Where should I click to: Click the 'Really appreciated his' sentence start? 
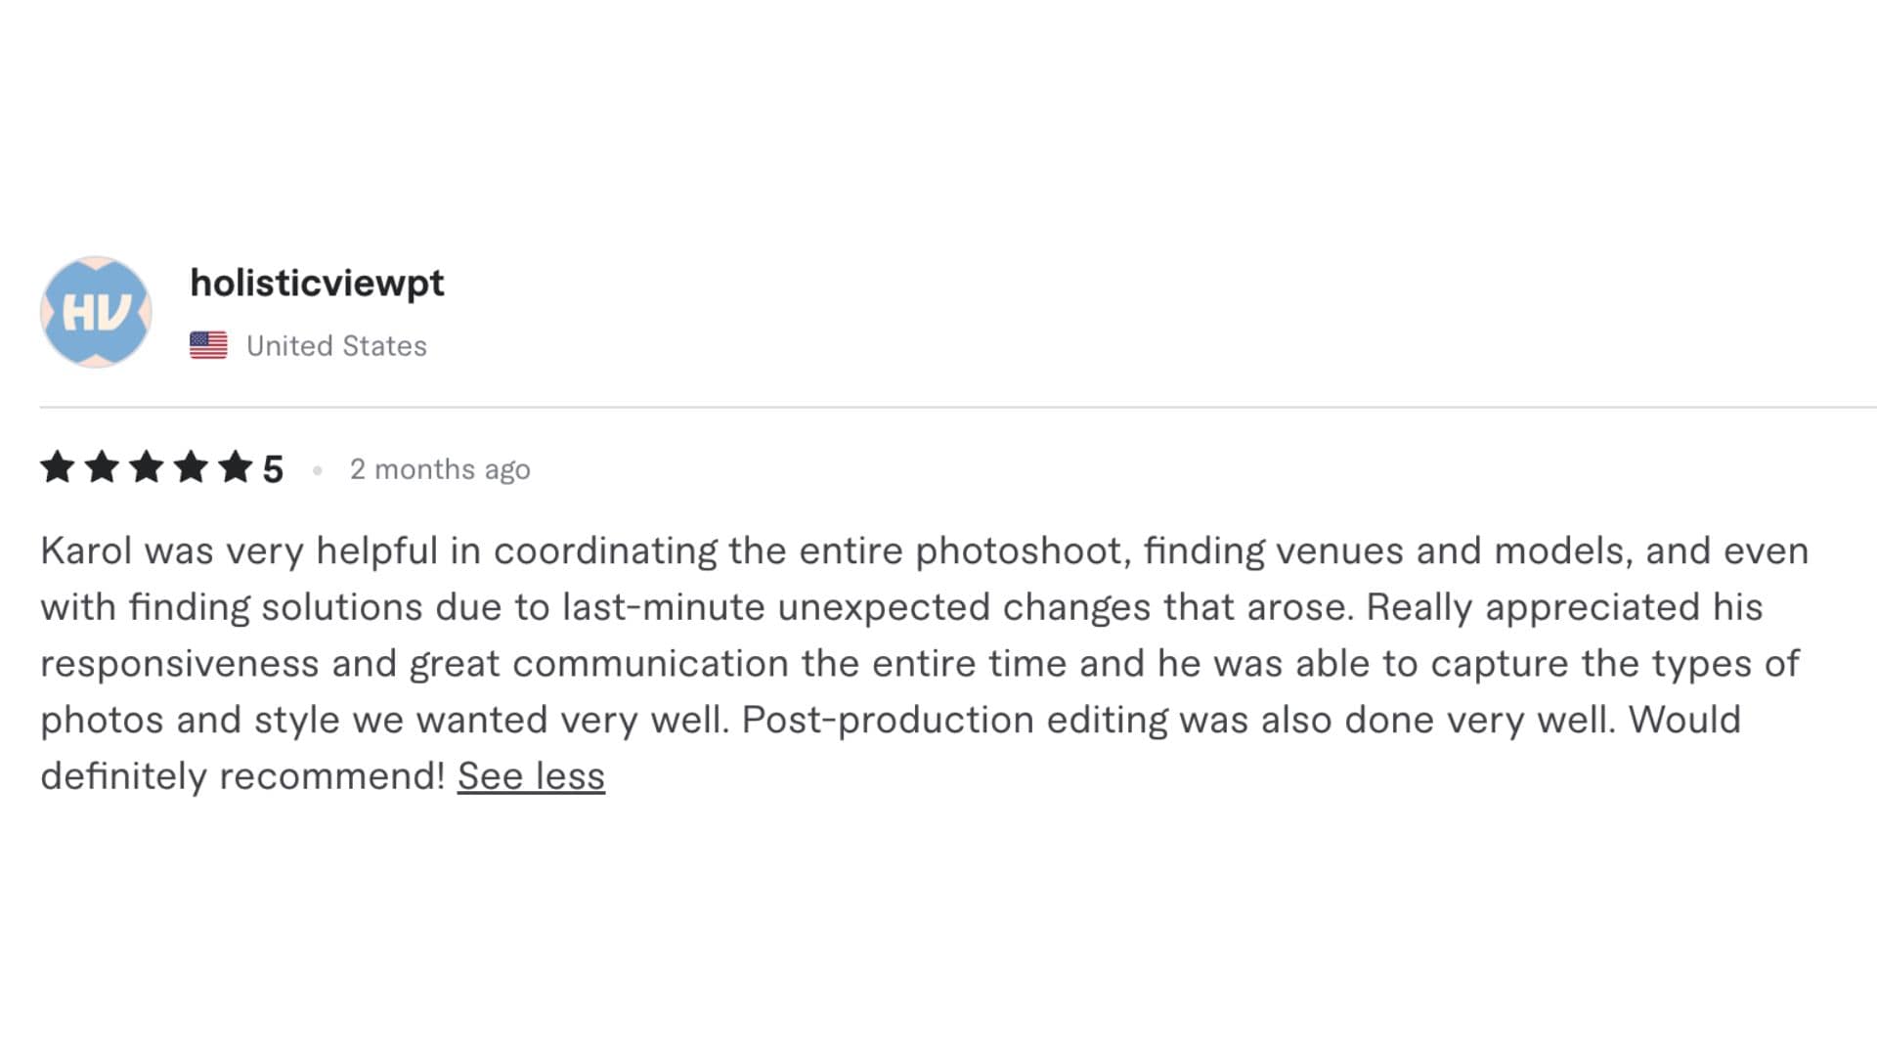click(x=1564, y=607)
